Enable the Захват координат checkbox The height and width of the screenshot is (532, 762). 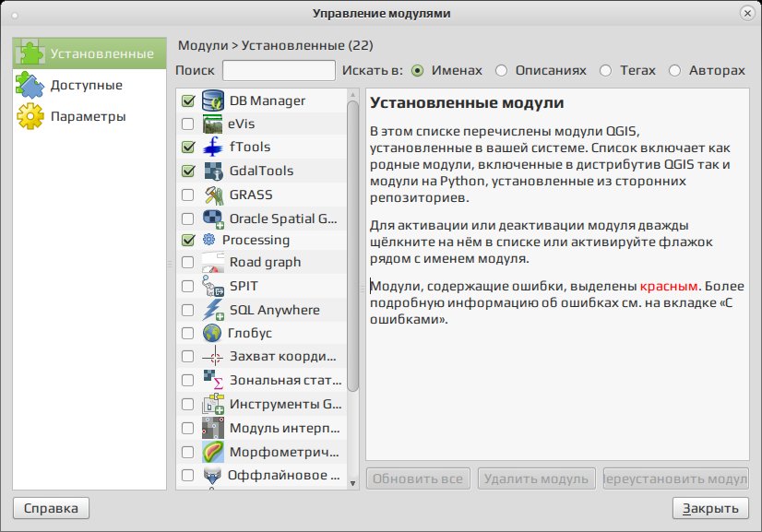tap(187, 357)
